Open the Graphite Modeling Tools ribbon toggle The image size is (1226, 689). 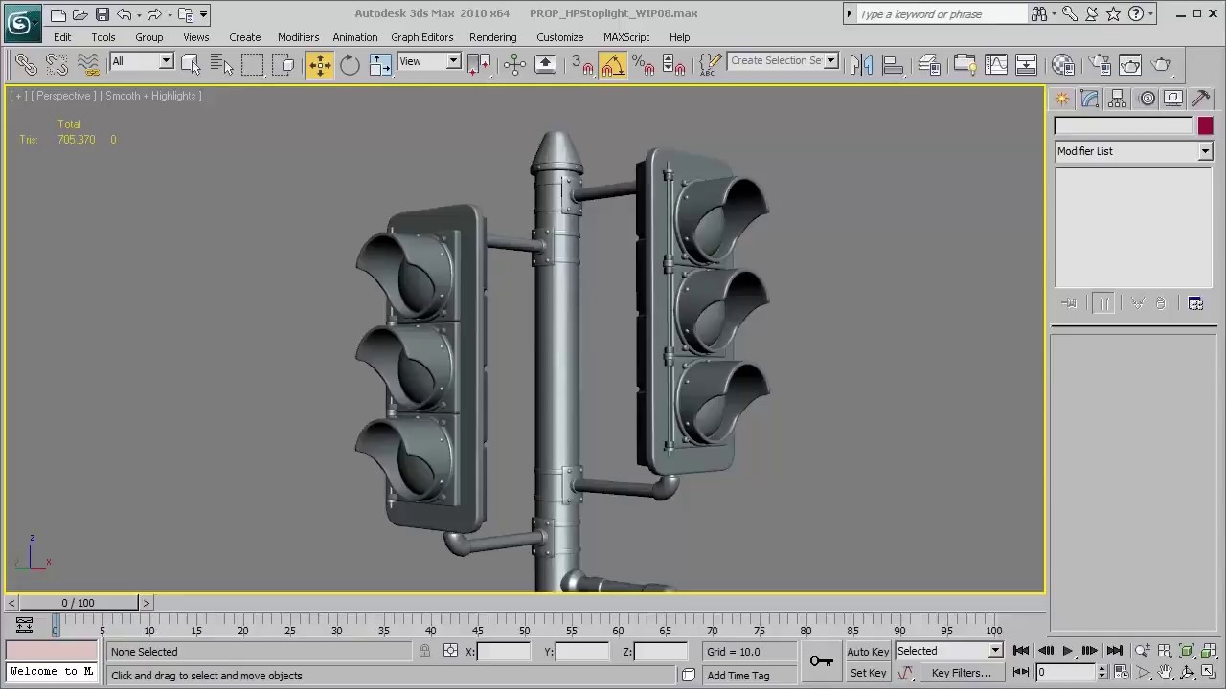(965, 65)
